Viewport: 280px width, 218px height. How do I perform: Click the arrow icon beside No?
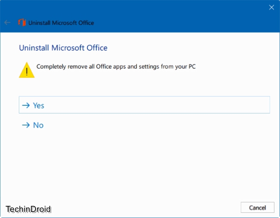[x=26, y=125]
